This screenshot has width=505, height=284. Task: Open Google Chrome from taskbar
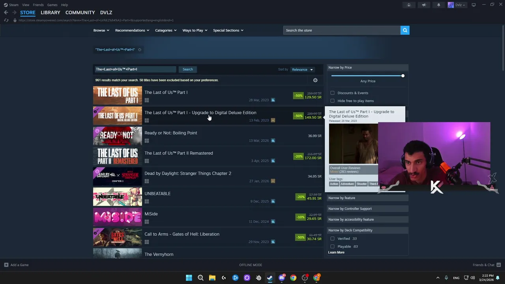pyautogui.click(x=293, y=278)
